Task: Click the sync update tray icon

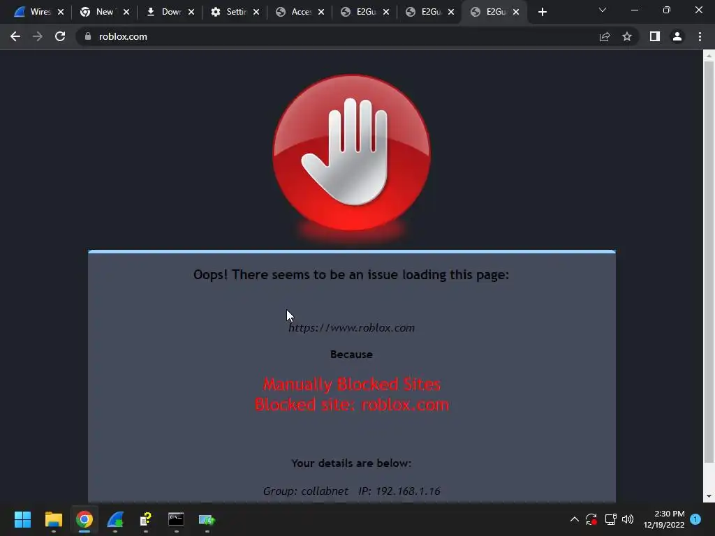Action: point(591,519)
